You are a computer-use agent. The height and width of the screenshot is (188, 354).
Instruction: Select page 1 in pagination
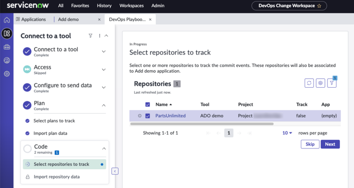229,133
